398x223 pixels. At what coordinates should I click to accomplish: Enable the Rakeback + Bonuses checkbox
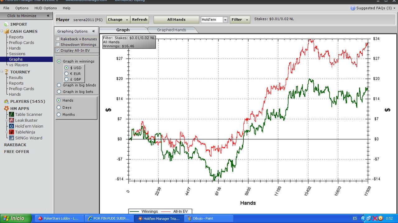coord(58,39)
